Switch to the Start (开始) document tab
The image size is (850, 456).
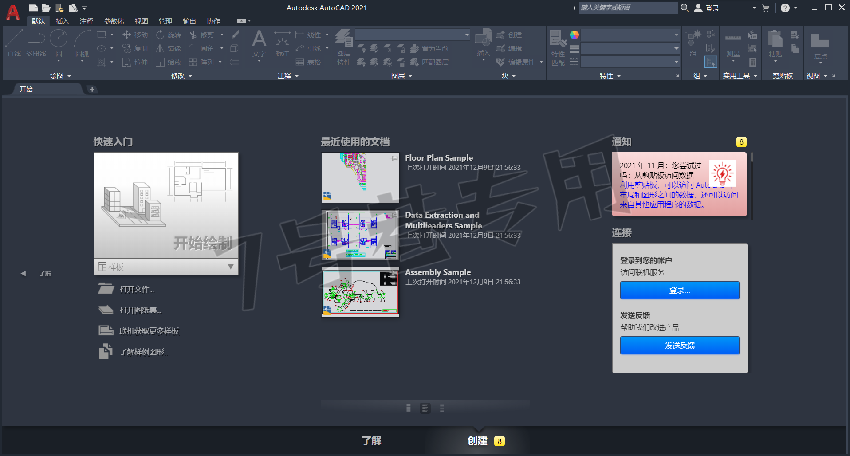pos(26,89)
